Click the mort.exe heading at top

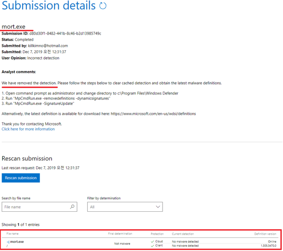[13, 27]
